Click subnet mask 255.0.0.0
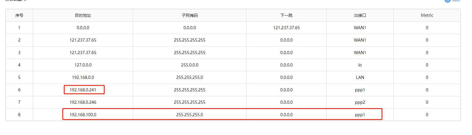Image resolution: width=472 pixels, height=135 pixels. [x=190, y=65]
